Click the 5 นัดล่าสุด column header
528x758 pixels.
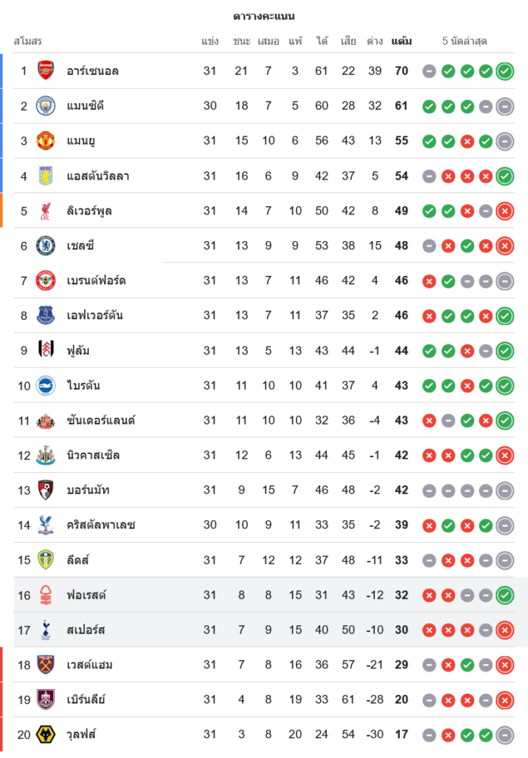[x=464, y=40]
